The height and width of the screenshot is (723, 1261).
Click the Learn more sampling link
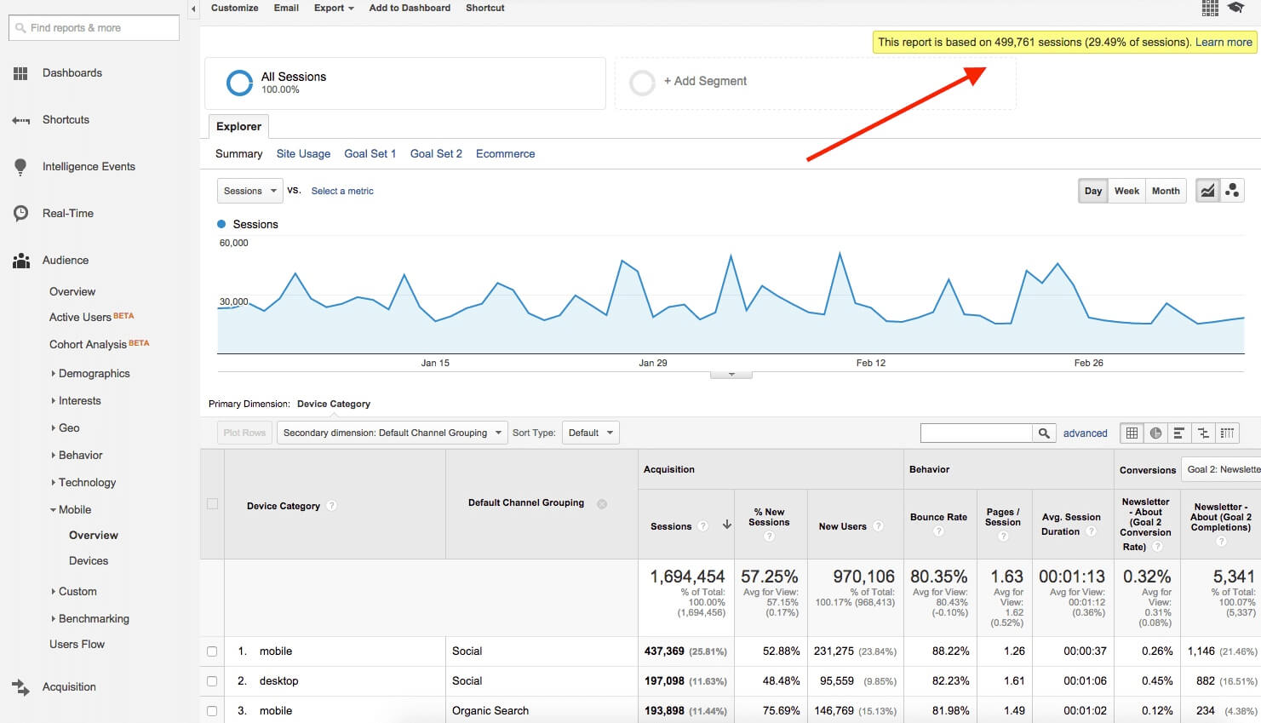[x=1224, y=42]
